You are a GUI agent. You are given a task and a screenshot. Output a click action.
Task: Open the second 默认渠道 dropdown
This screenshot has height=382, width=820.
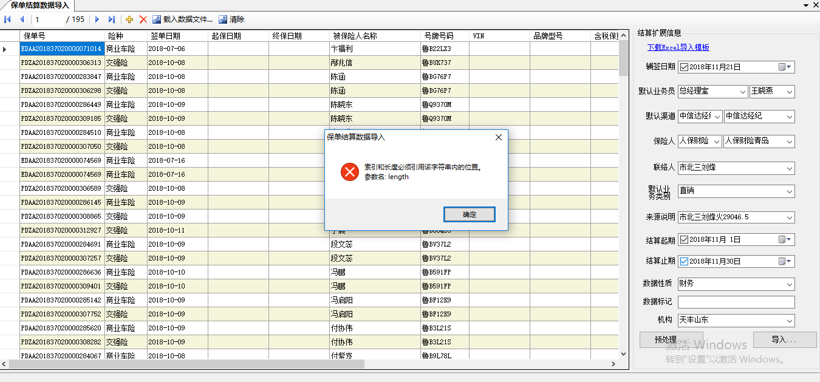click(x=789, y=116)
